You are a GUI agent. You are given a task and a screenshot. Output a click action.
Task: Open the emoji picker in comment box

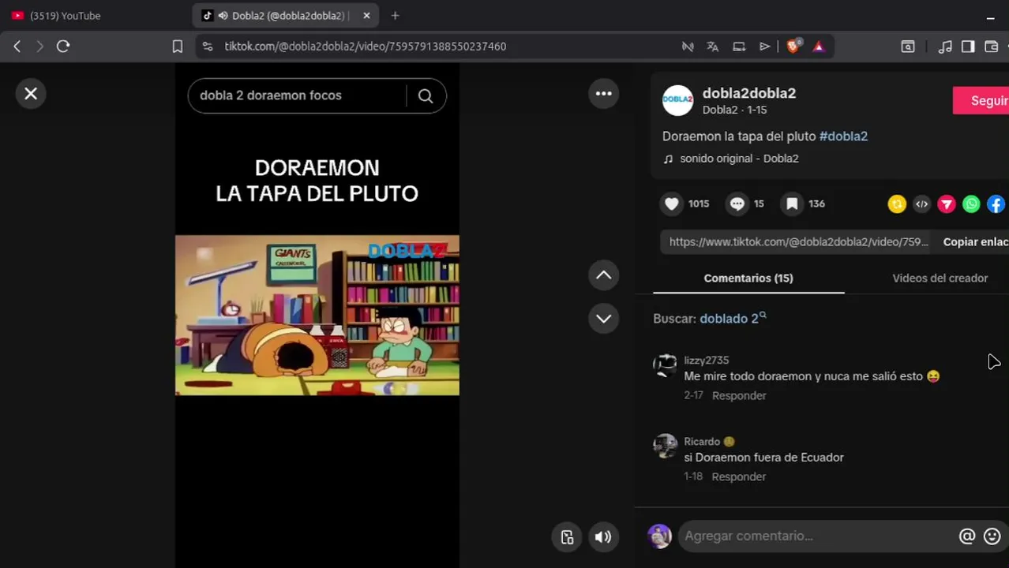(x=992, y=536)
